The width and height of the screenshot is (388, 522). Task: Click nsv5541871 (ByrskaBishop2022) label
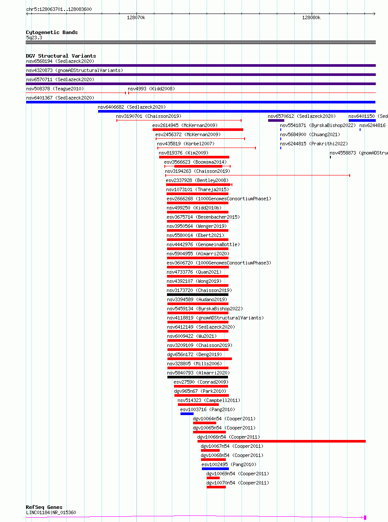pyautogui.click(x=318, y=126)
